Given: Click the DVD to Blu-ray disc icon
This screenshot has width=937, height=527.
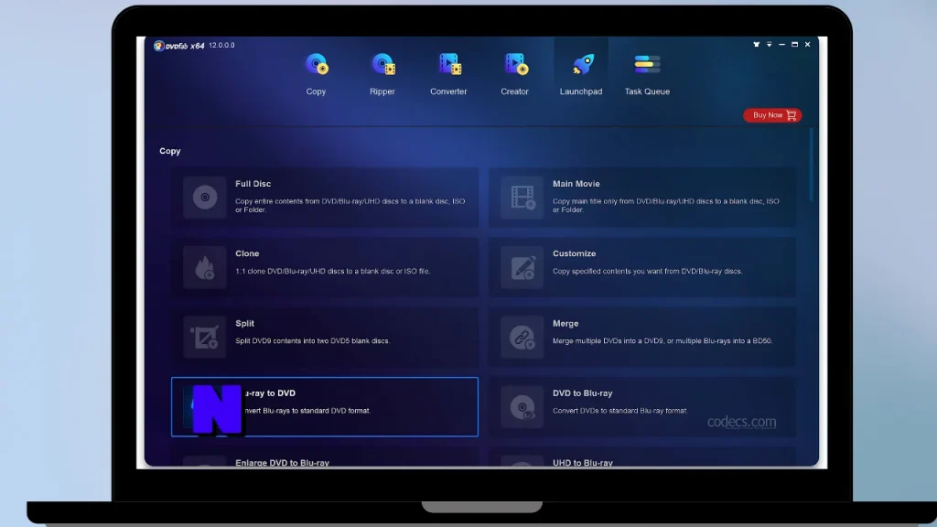Looking at the screenshot, I should coord(522,407).
